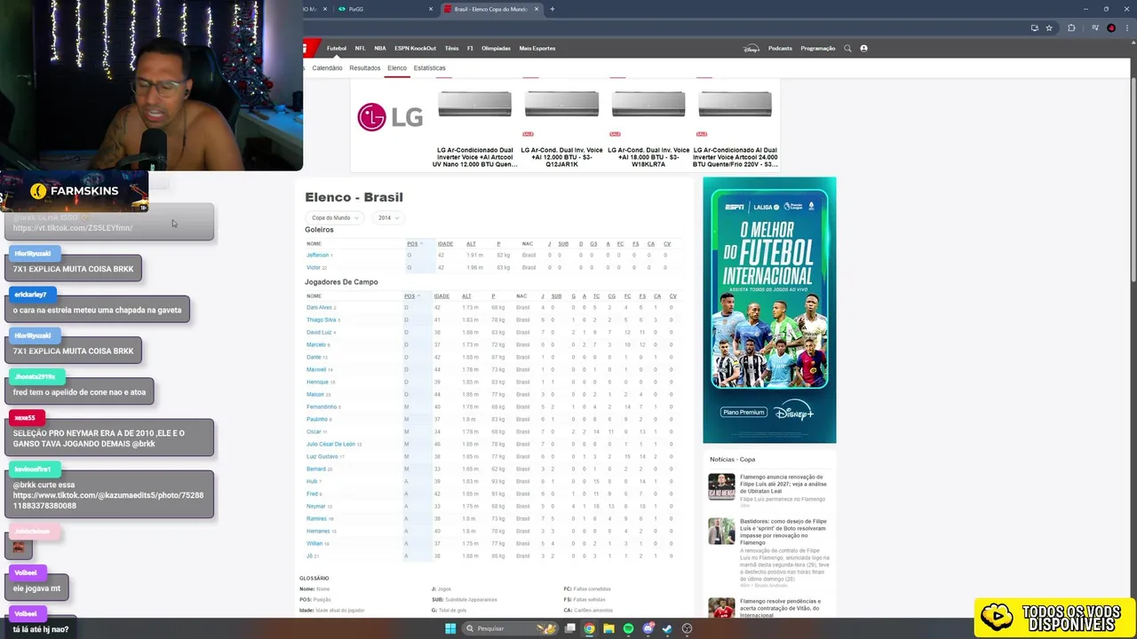
Task: Open Spotify from the taskbar
Action: pos(628,628)
